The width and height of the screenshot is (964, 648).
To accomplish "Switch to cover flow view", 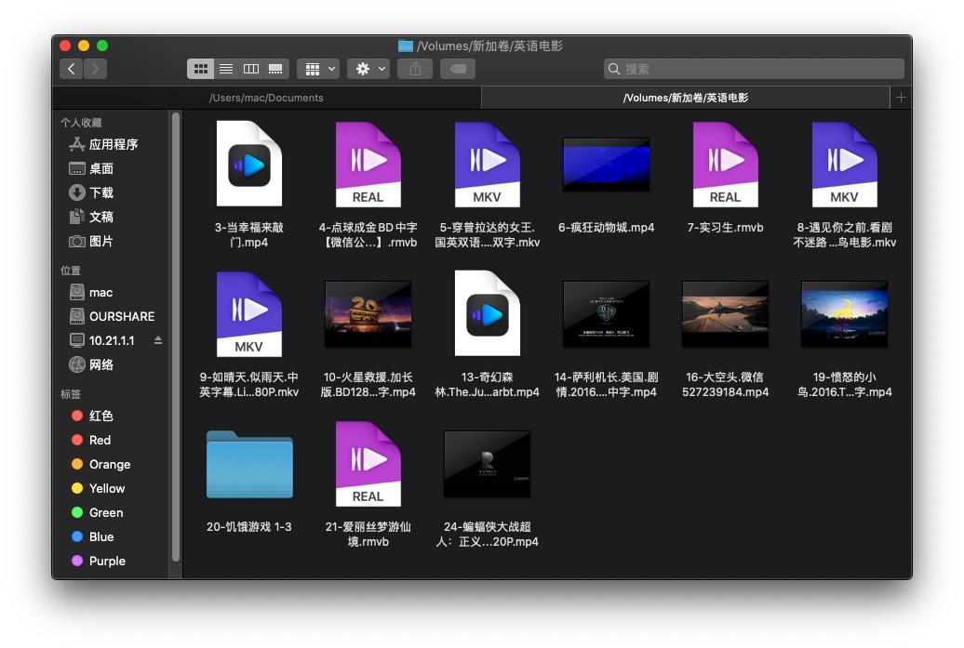I will (274, 68).
